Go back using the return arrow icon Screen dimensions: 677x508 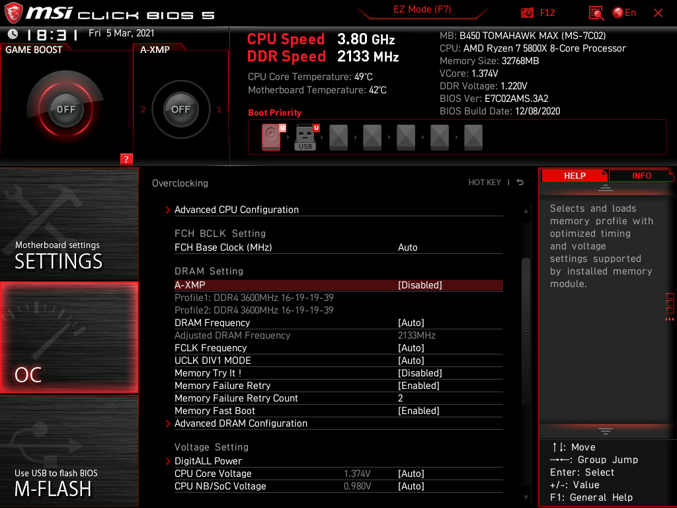[520, 183]
